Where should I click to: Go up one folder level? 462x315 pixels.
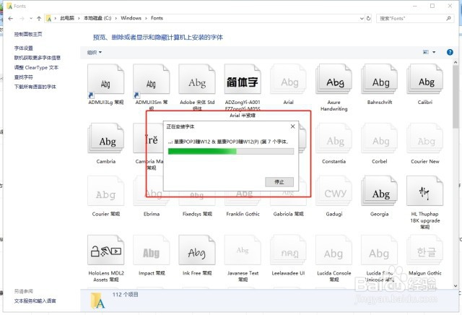[x=39, y=18]
